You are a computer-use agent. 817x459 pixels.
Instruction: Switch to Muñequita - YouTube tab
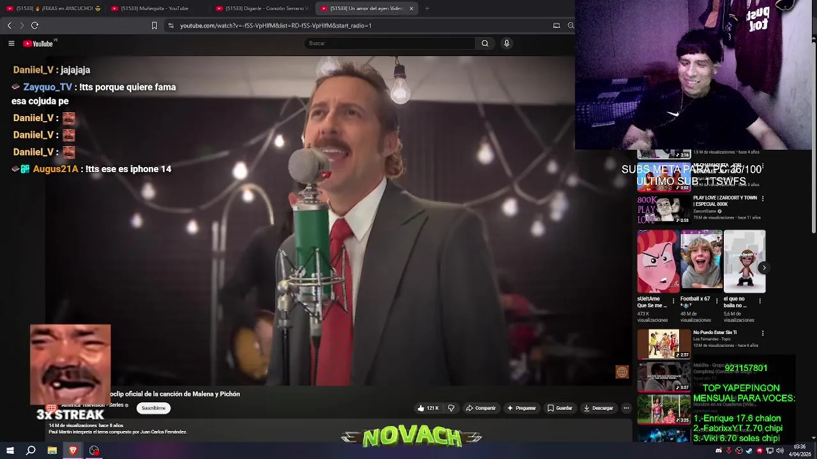[156, 8]
